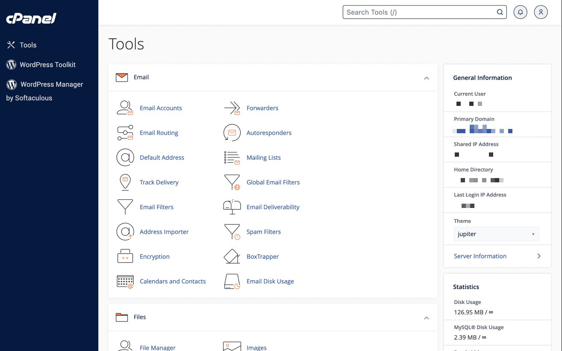The image size is (562, 351).
Task: Click the Shared IP Address label
Action: click(x=476, y=144)
